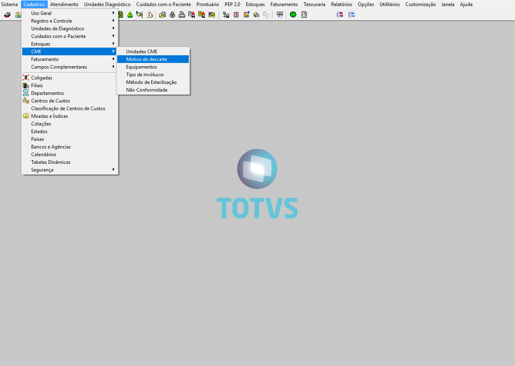This screenshot has width=515, height=366.
Task: Click the two monitors network toolbar icon
Action: [x=280, y=15]
